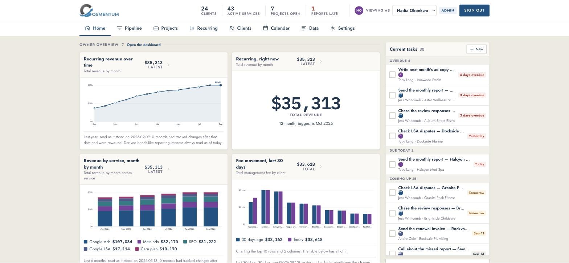This screenshot has height=263, width=569.
Task: Check off Rockvale renewal invoice task
Action: pyautogui.click(x=392, y=234)
